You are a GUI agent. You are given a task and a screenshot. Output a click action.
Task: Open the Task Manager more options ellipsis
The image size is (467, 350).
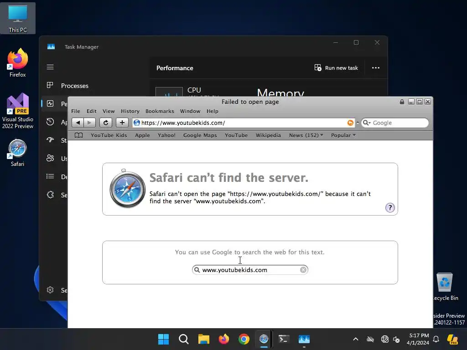click(x=376, y=68)
